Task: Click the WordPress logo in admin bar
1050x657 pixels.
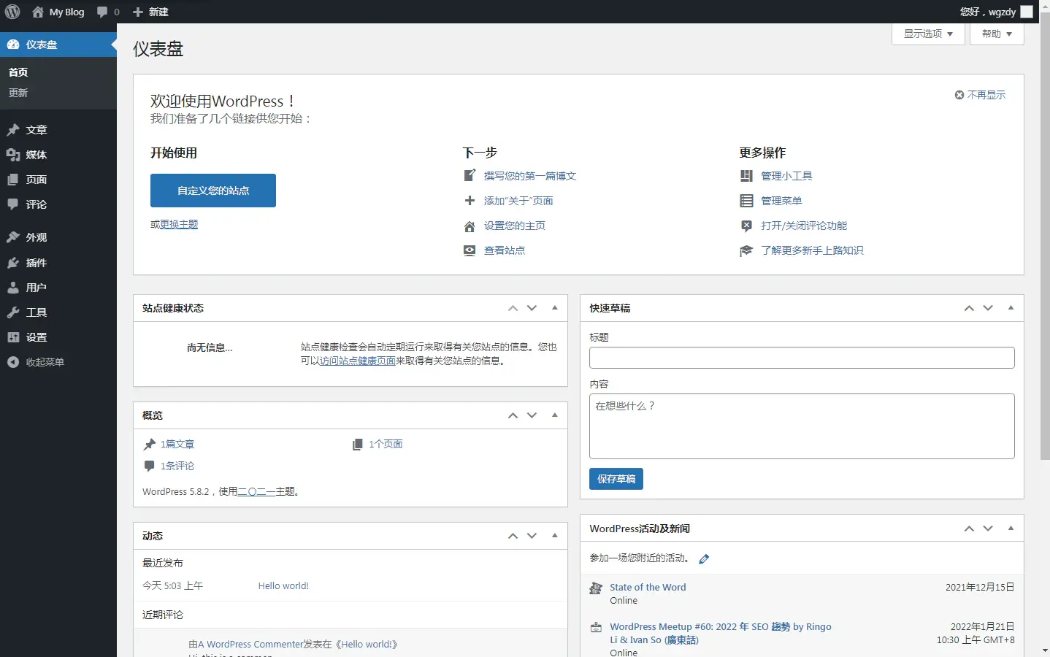Action: 12,12
